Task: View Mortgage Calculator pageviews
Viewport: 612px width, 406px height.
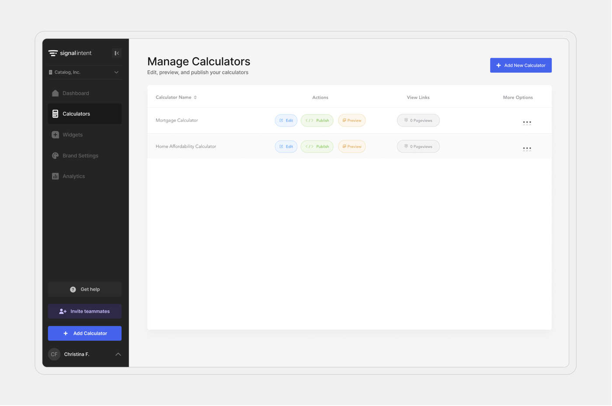Action: [418, 120]
